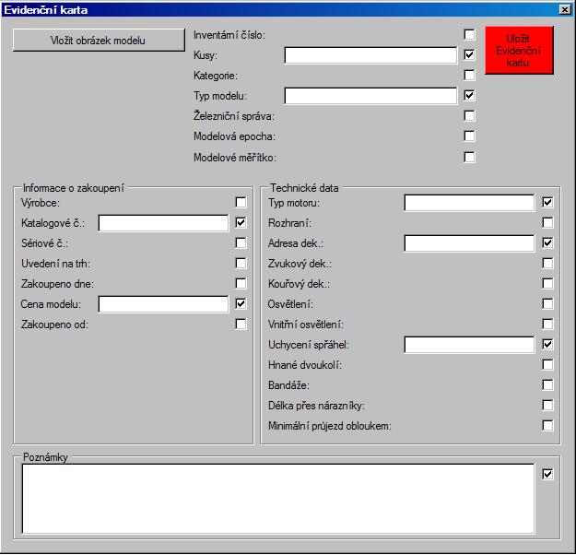Screen dimensions: 576x555
Task: Check the Modelové měřítko checkbox
Action: point(469,157)
